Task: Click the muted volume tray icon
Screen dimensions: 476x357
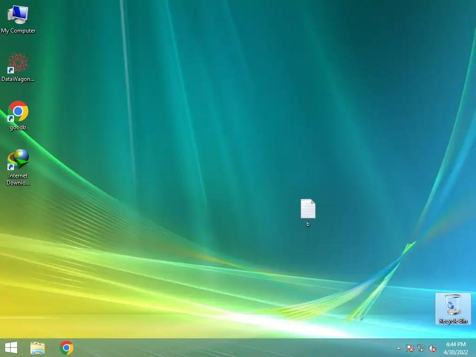Action: click(x=432, y=348)
